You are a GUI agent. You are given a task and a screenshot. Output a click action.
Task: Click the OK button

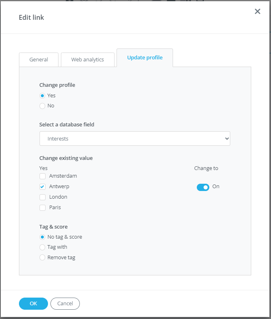33,304
